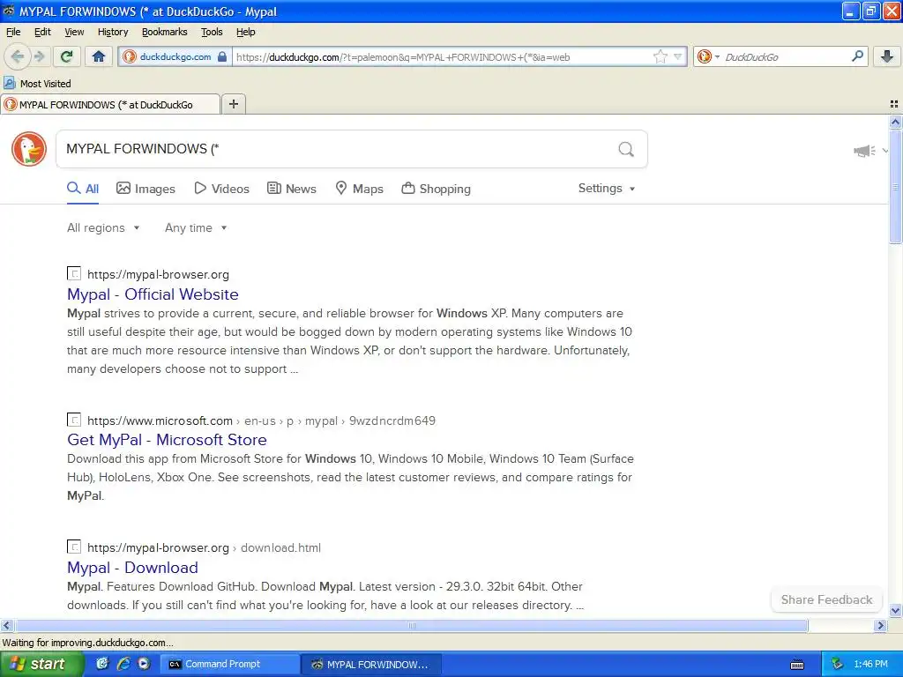Image resolution: width=903 pixels, height=677 pixels.
Task: Open the Edit menu
Action: click(x=42, y=33)
